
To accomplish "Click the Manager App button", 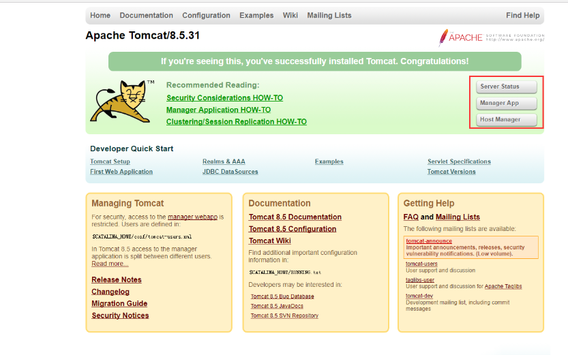I will click(507, 103).
